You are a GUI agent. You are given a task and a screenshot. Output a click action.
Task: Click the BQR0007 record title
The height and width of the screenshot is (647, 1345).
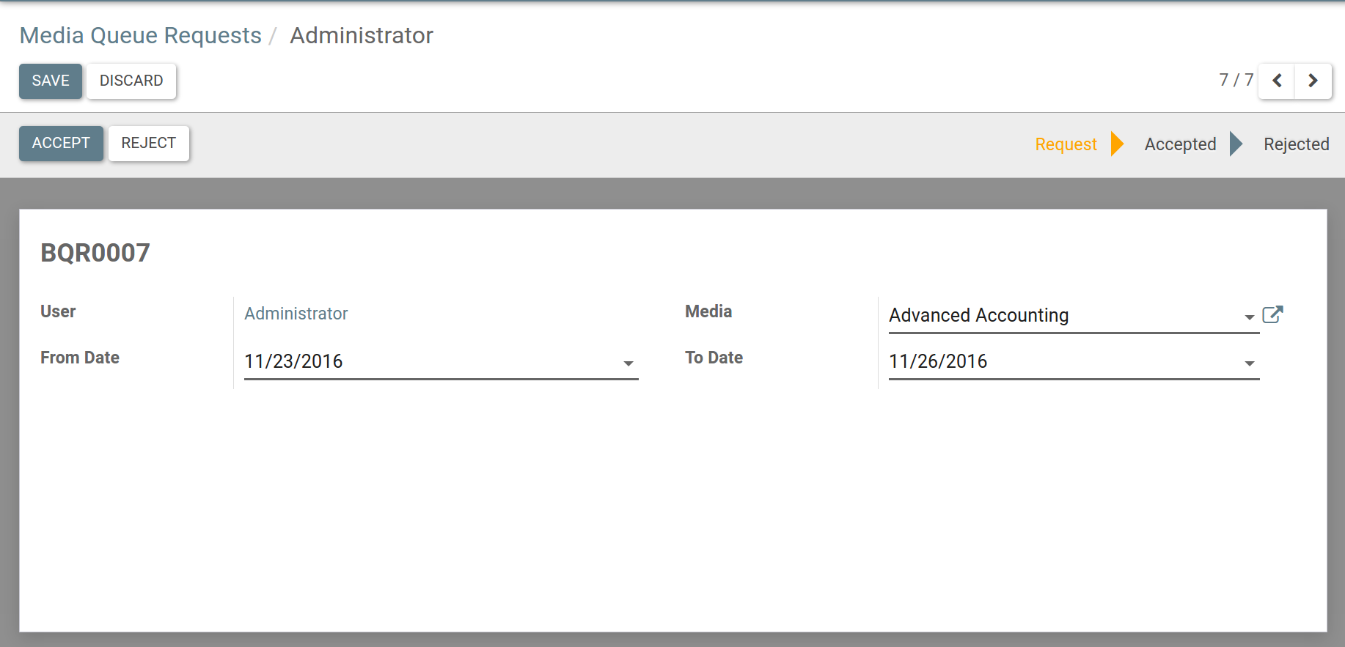pyautogui.click(x=95, y=253)
